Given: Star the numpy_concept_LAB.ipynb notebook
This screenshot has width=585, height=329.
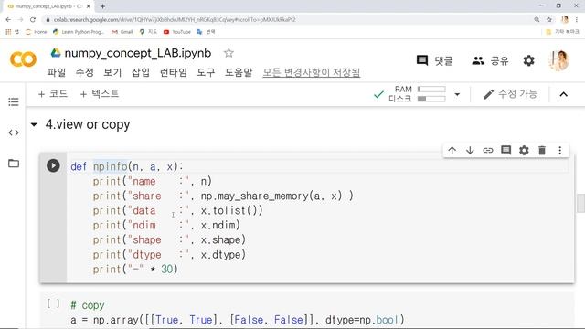Looking at the screenshot, I should point(229,53).
